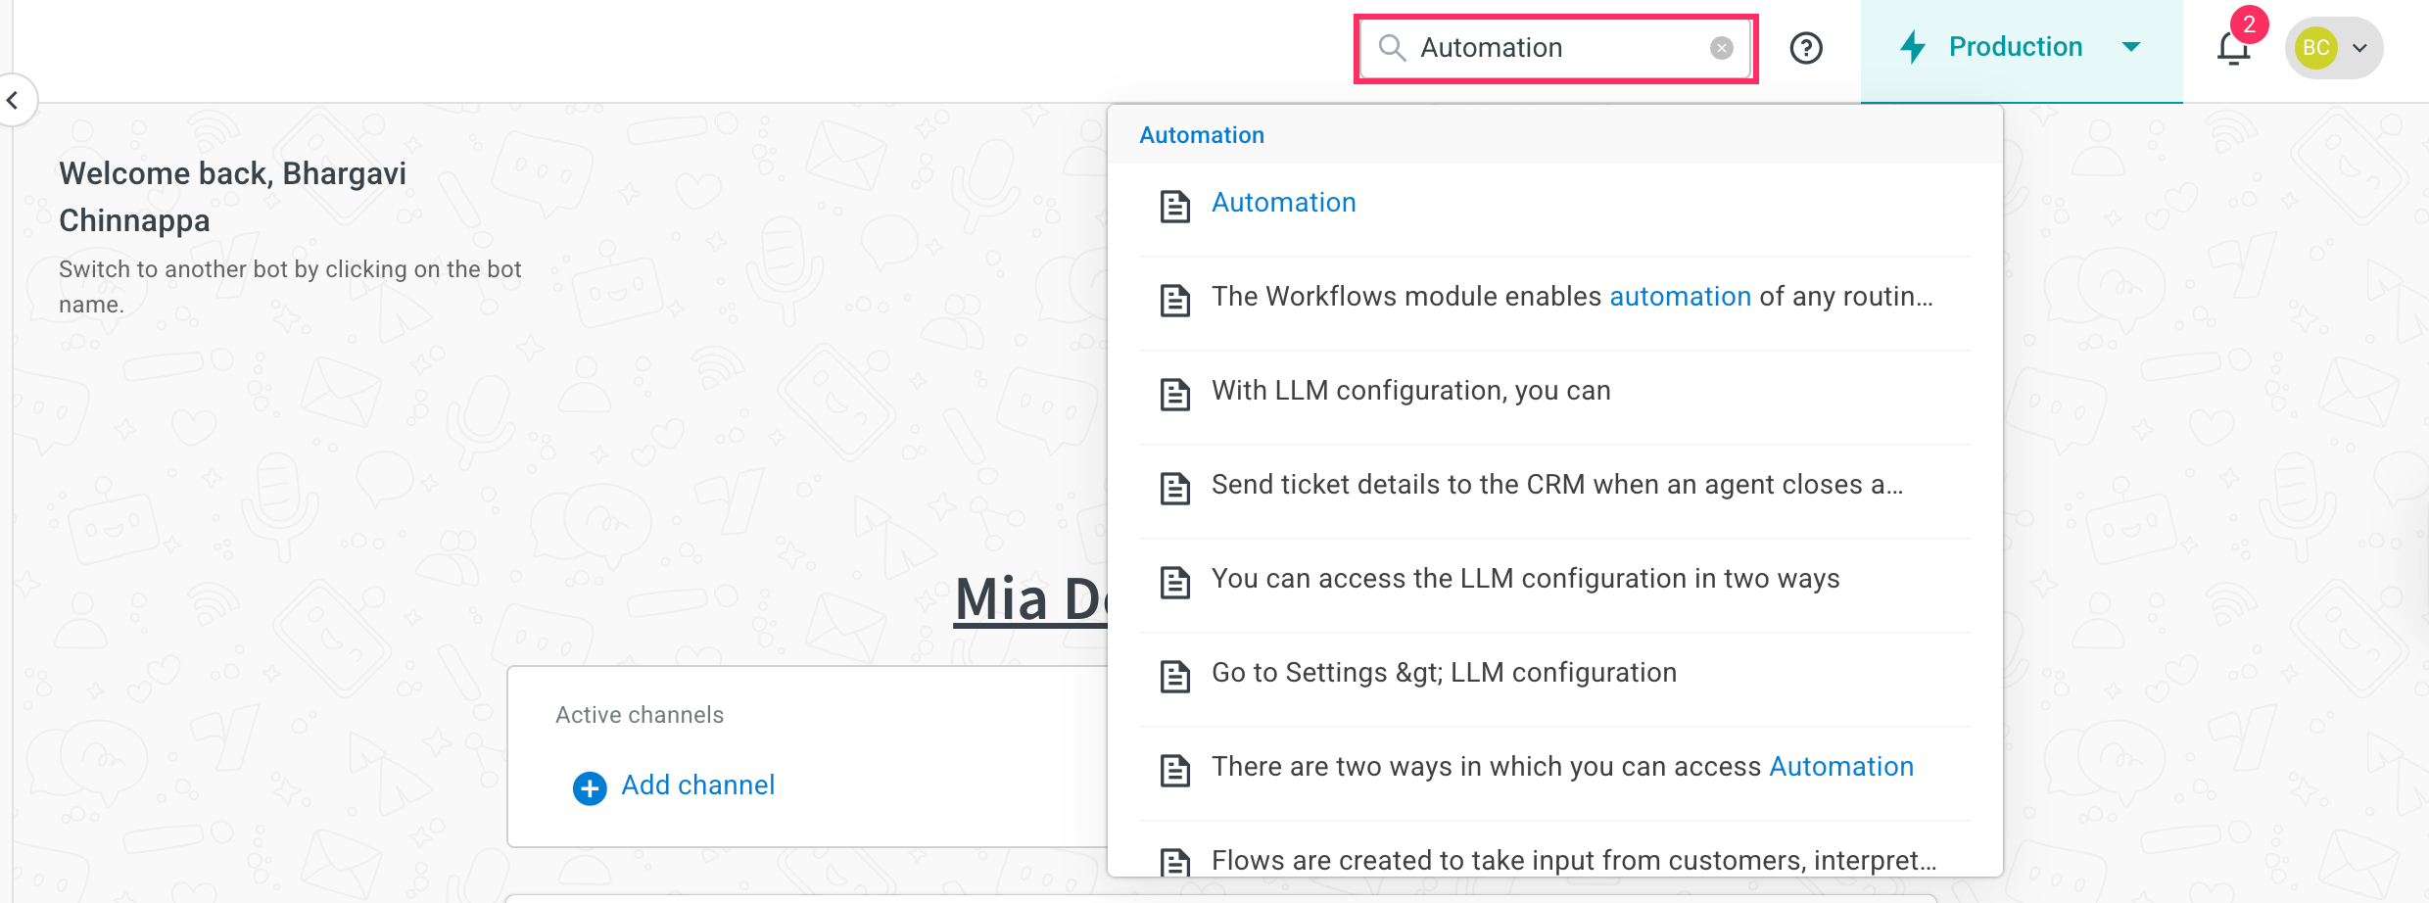The height and width of the screenshot is (903, 2429).
Task: Open "With LLM configuration, you can" result
Action: click(x=1410, y=391)
